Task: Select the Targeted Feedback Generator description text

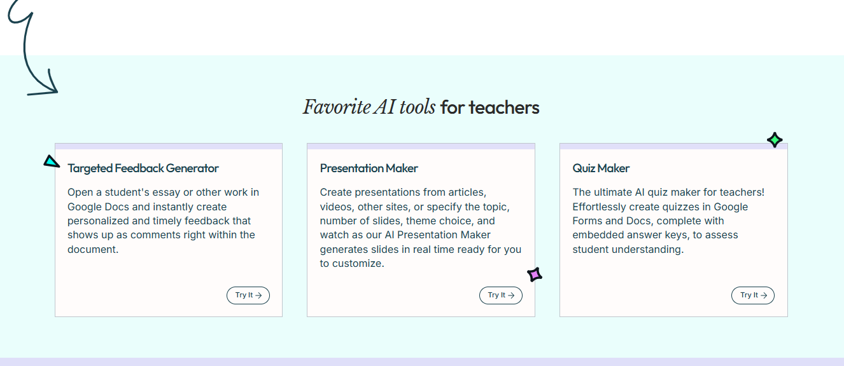Action: pyautogui.click(x=164, y=220)
